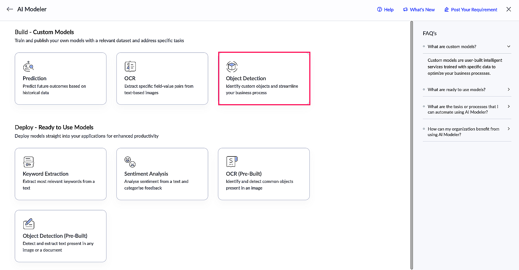Image resolution: width=519 pixels, height=270 pixels.
Task: Expand the FAQ about tasks AI Modeler automates
Action: (509, 107)
